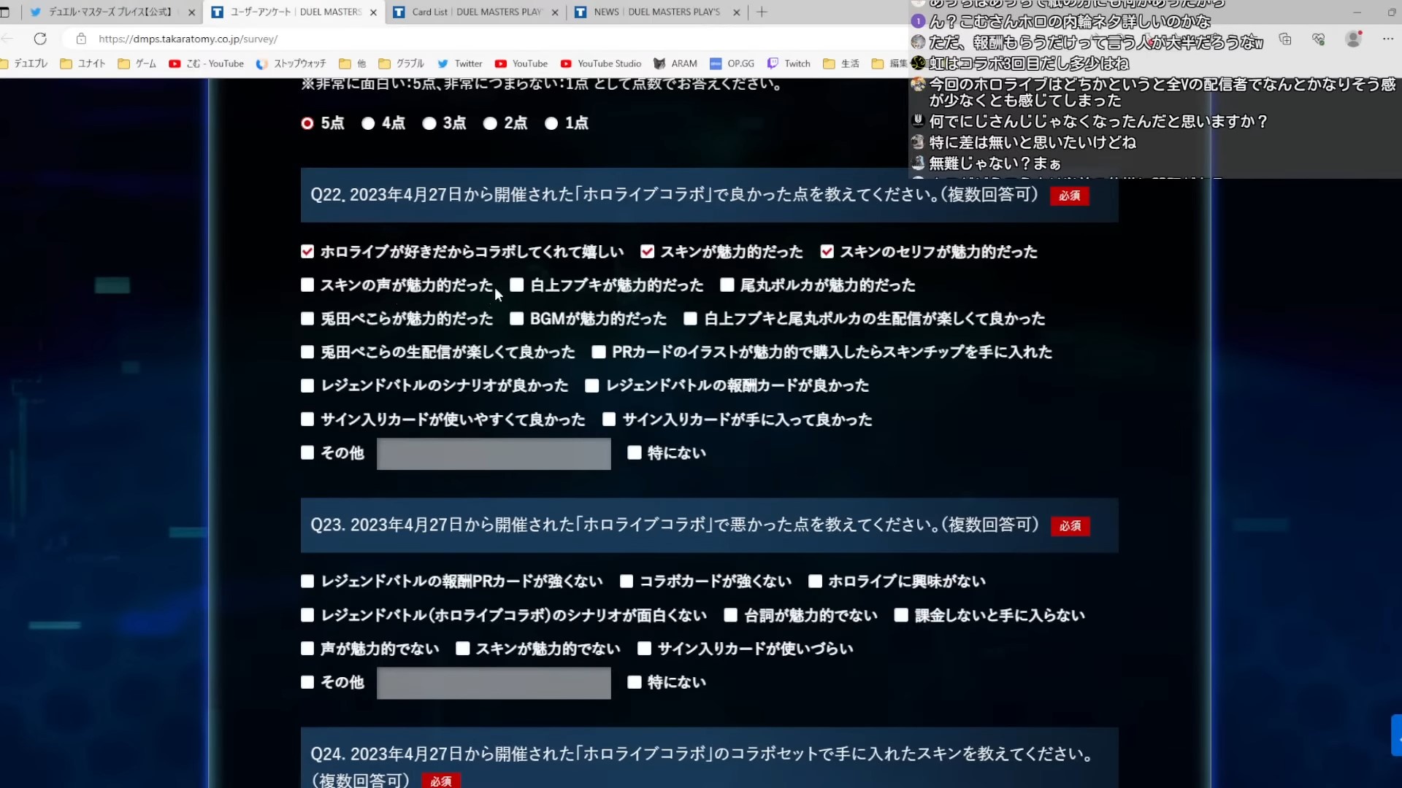This screenshot has width=1402, height=788.
Task: Open the ゲーム bookmark folder
Action: tap(137, 63)
